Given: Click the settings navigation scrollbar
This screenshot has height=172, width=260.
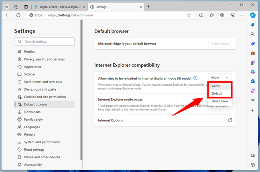Looking at the screenshot, I should coord(81,90).
